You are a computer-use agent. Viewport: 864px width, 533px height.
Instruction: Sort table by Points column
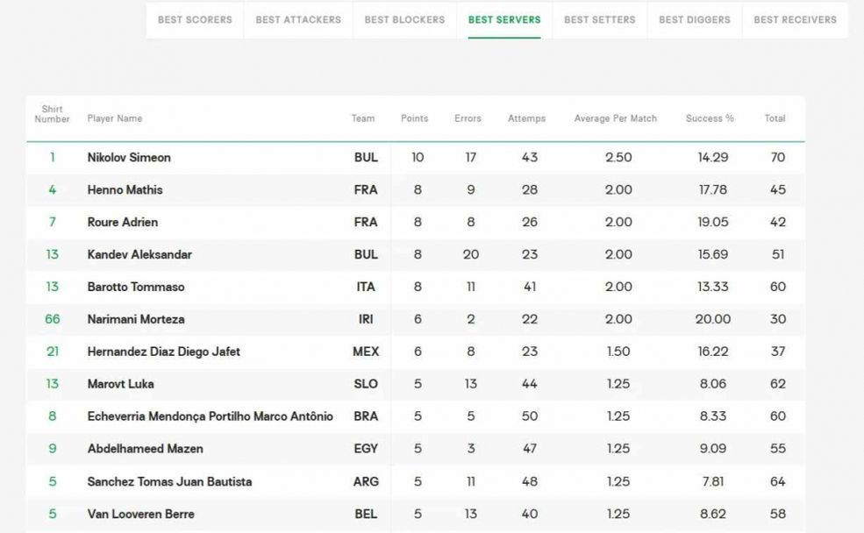(x=414, y=118)
